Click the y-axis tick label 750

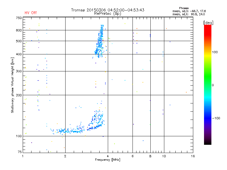click(19, 18)
